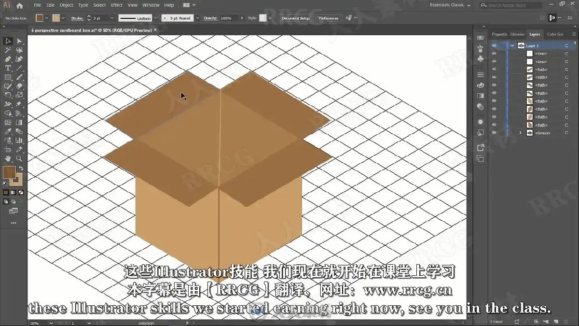
Task: Click large brown fill swatch in toolbar
Action: point(9,172)
